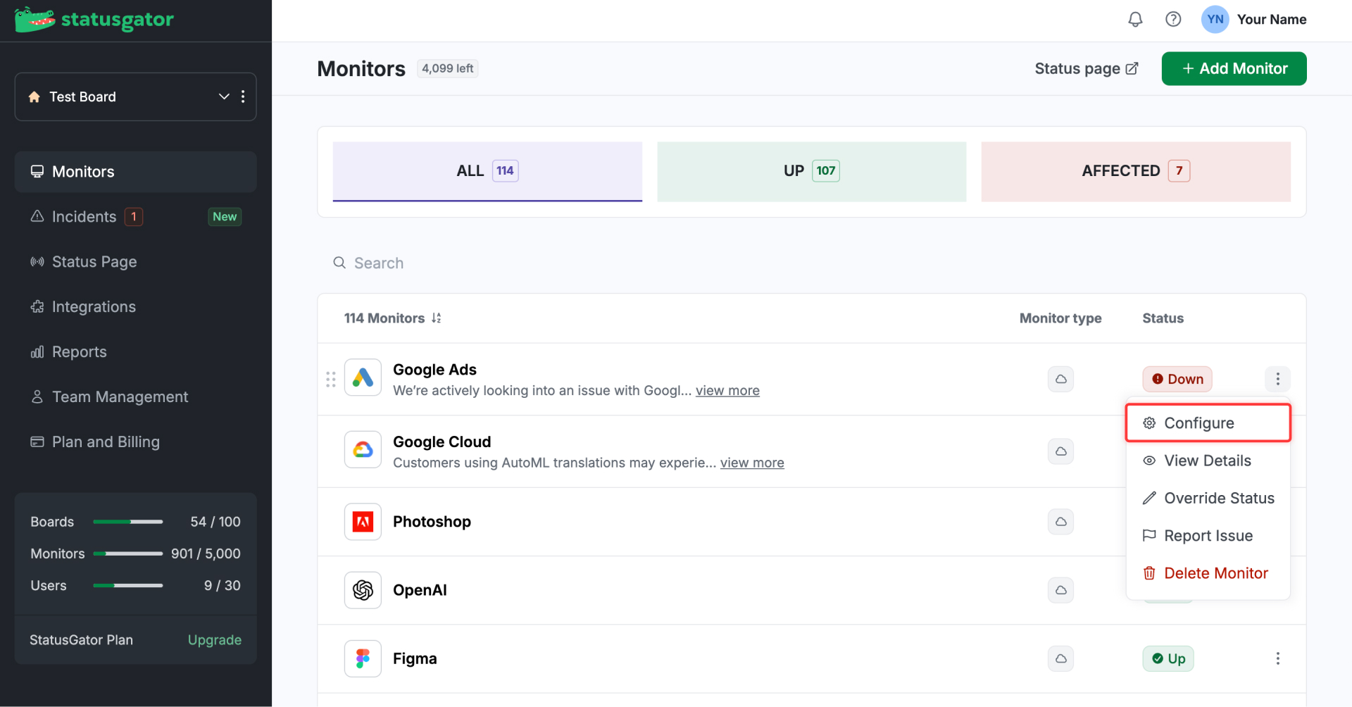The width and height of the screenshot is (1352, 707).
Task: Click the Add Monitor button
Action: coord(1234,68)
